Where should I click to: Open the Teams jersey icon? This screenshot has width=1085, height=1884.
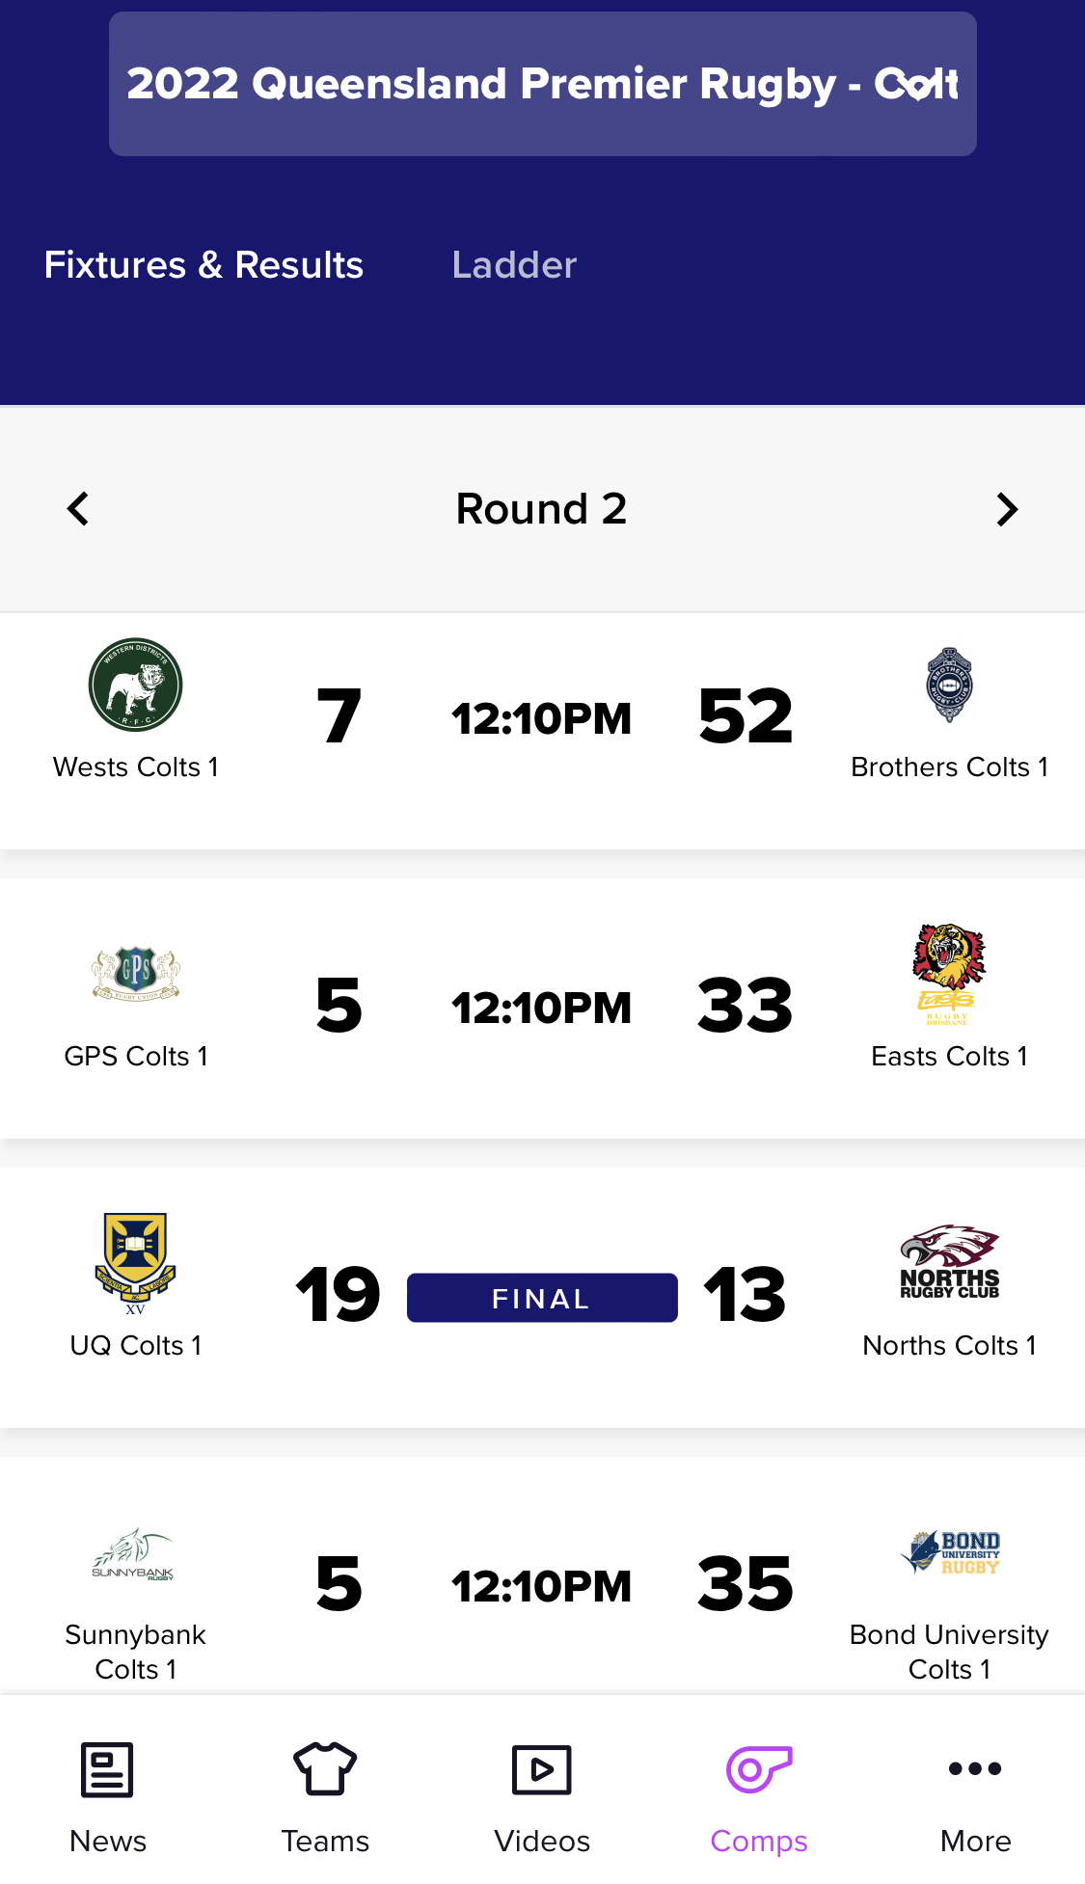click(325, 1769)
